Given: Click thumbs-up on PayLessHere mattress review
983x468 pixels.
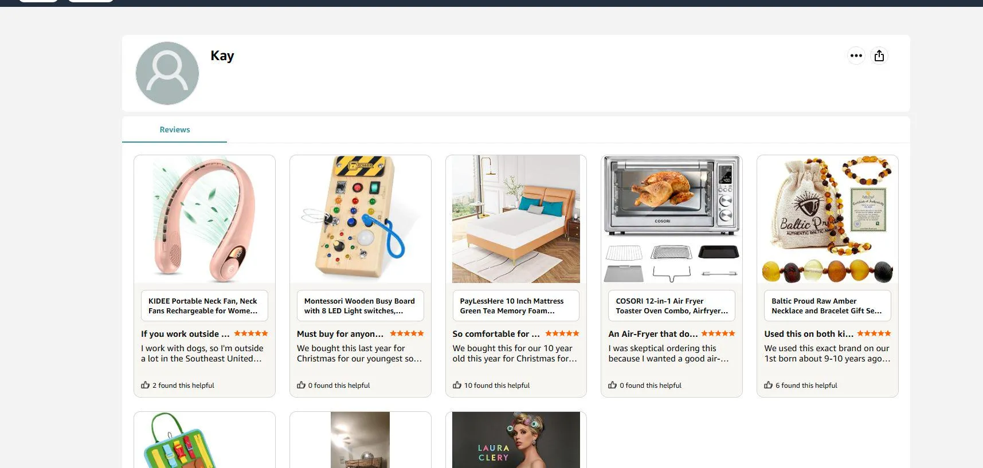Looking at the screenshot, I should [457, 385].
